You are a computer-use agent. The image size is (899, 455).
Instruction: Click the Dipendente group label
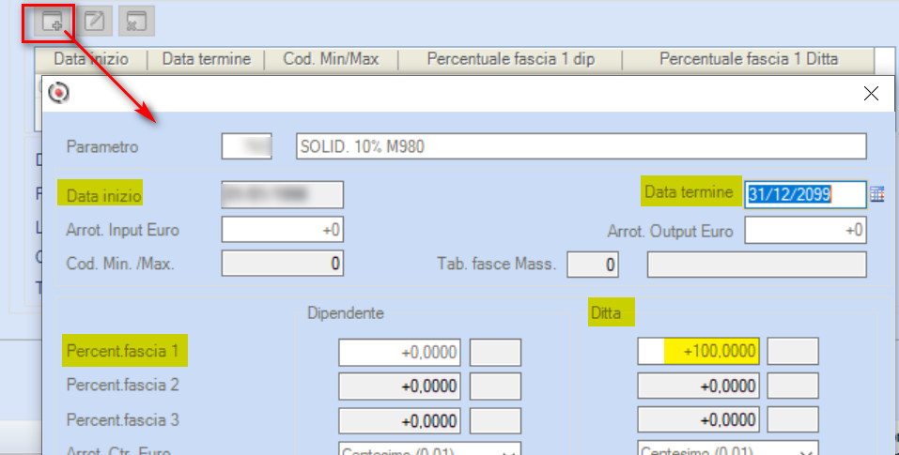pos(345,313)
